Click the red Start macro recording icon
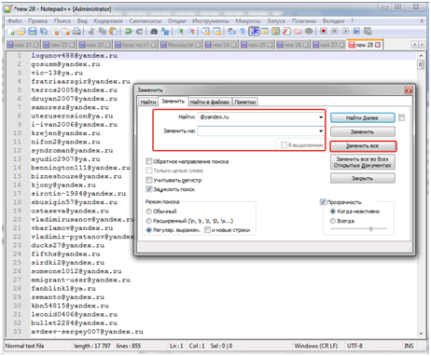Image resolution: width=431 pixels, height=356 pixels. pos(324,31)
